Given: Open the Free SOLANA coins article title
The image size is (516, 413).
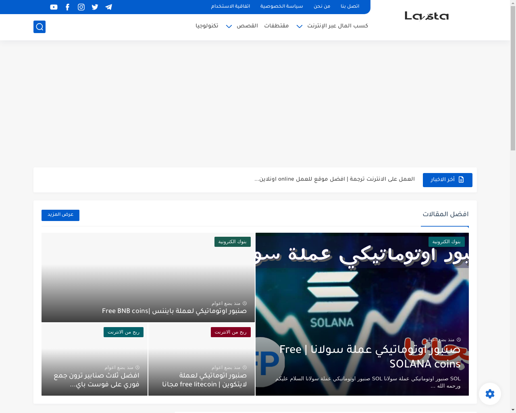Looking at the screenshot, I should 370,357.
